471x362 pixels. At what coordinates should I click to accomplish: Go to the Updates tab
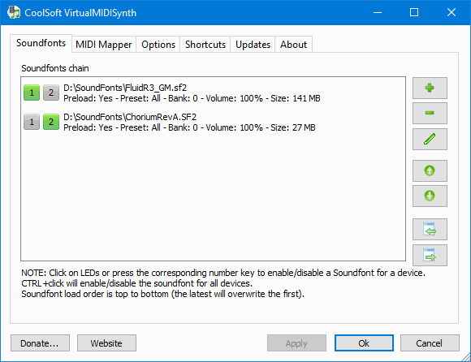(x=253, y=45)
